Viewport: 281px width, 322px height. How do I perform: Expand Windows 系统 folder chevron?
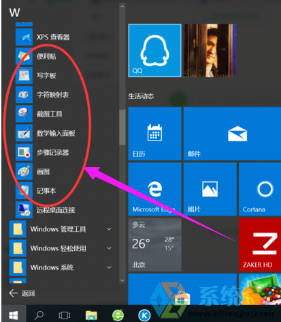109,267
